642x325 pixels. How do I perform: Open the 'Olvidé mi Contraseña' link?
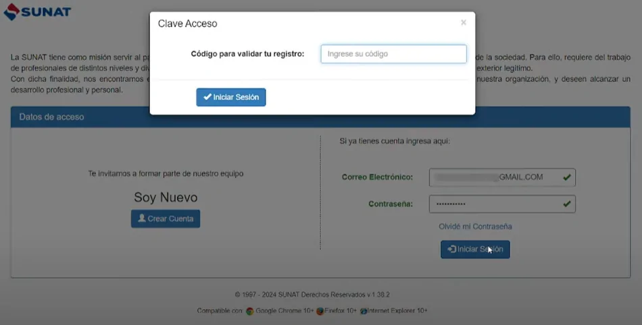pyautogui.click(x=475, y=227)
